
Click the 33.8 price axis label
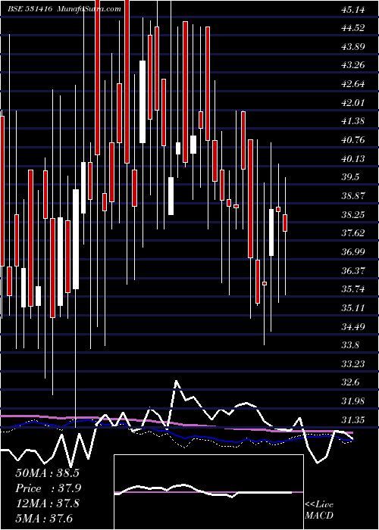(x=350, y=345)
